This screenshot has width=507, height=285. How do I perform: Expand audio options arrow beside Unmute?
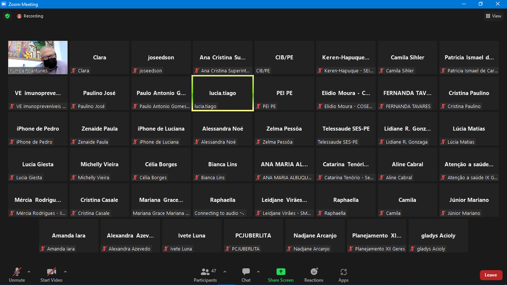(x=29, y=271)
